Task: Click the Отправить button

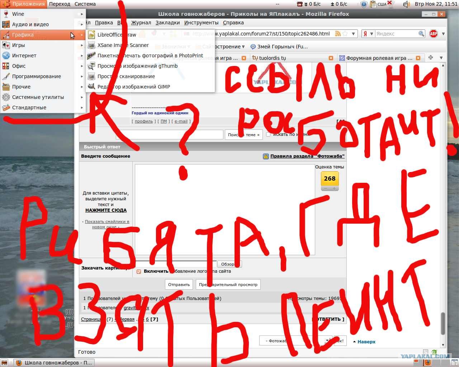Action: pyautogui.click(x=179, y=285)
